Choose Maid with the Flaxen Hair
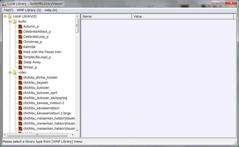Screen dimensions: 239x147 click(42, 52)
